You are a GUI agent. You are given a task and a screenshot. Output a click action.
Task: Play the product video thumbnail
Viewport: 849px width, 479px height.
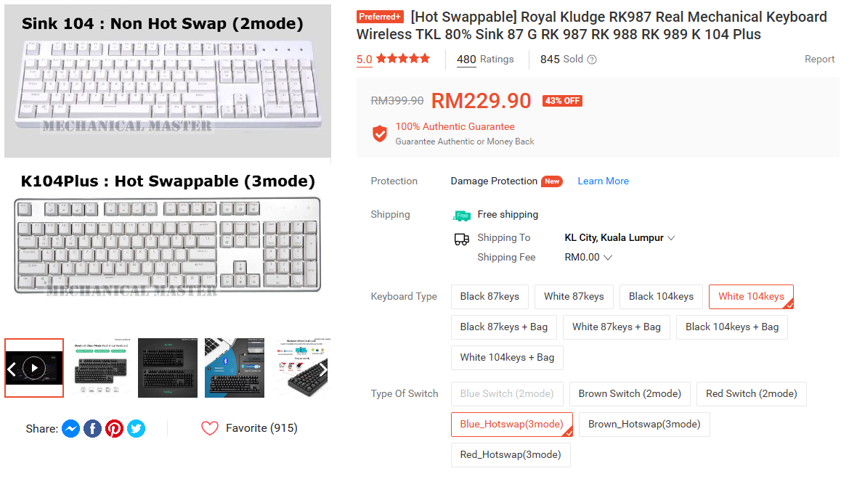34,368
